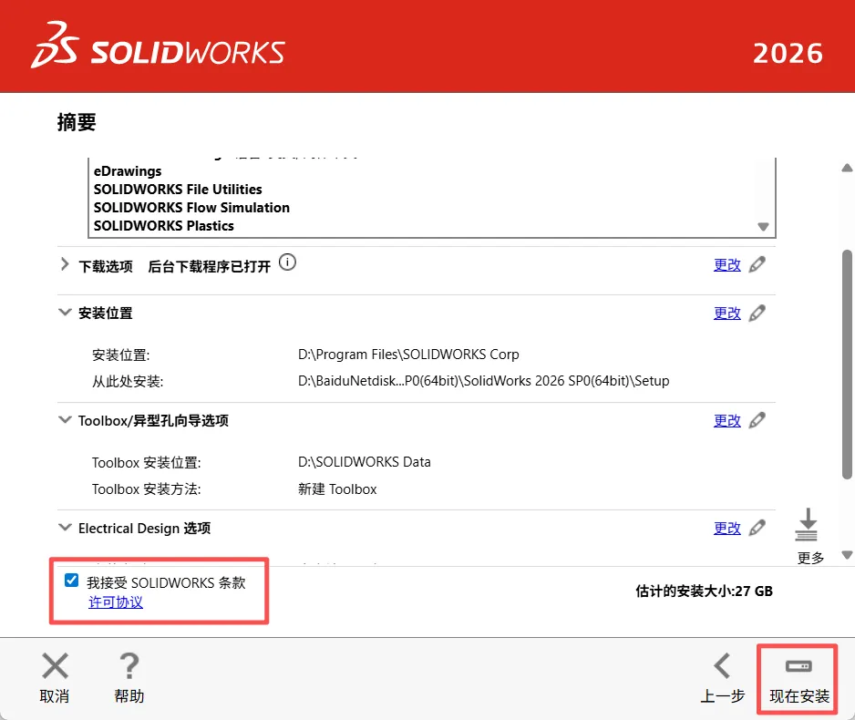Open the info icon next to 后台下载程序已打开
The height and width of the screenshot is (720, 855).
pos(287,262)
